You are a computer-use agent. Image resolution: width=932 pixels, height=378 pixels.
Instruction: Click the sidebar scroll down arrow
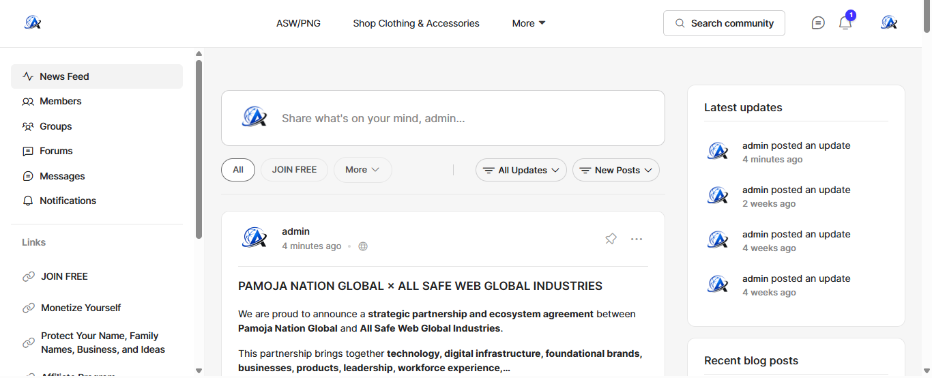(199, 371)
